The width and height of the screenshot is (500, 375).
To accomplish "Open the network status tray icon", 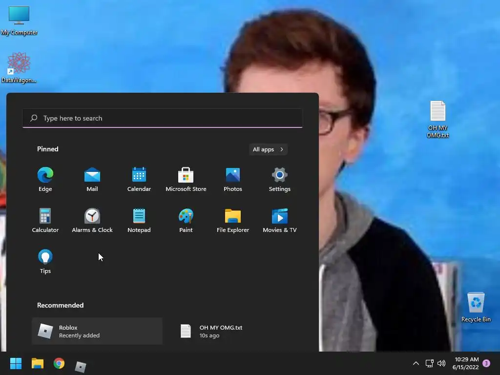I will tap(429, 363).
